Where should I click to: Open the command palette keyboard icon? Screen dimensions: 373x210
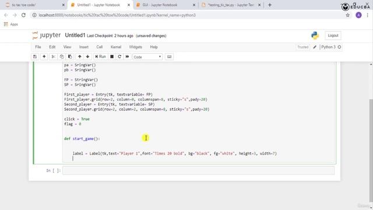click(x=169, y=57)
